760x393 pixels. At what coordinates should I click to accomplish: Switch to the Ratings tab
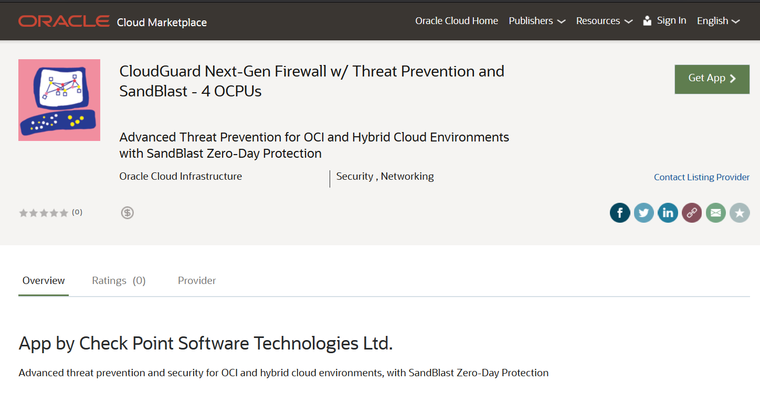tap(119, 281)
